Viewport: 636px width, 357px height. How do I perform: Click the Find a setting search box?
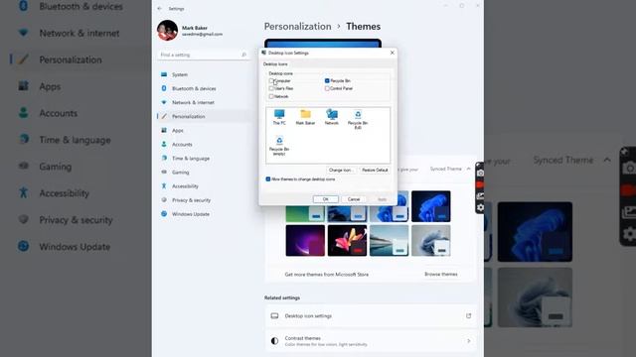click(203, 55)
